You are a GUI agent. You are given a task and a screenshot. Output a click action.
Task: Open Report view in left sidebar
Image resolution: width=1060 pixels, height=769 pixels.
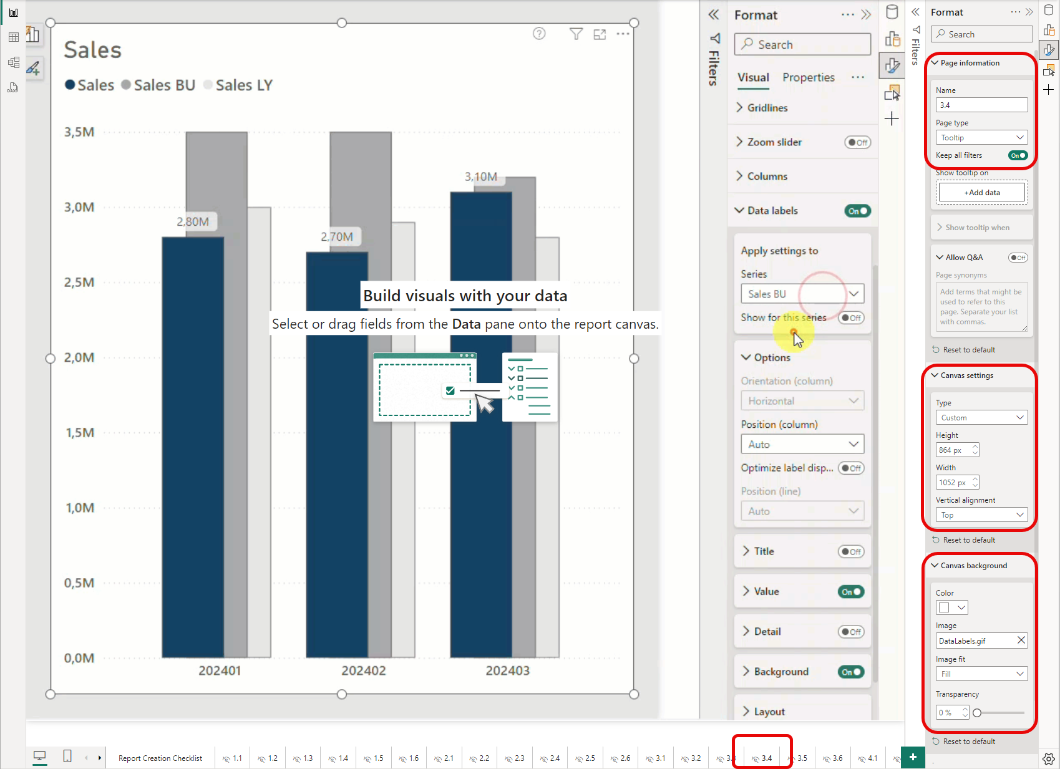click(13, 12)
